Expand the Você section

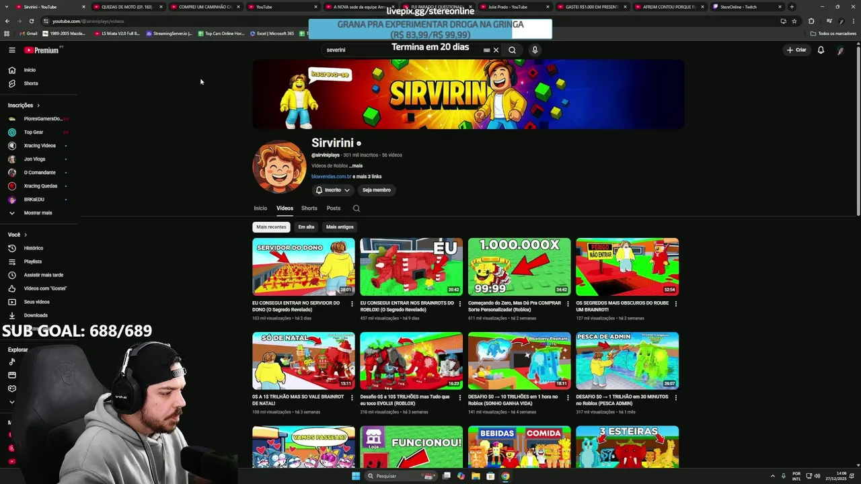(17, 235)
